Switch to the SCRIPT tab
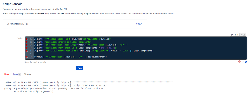 [x=234, y=35]
